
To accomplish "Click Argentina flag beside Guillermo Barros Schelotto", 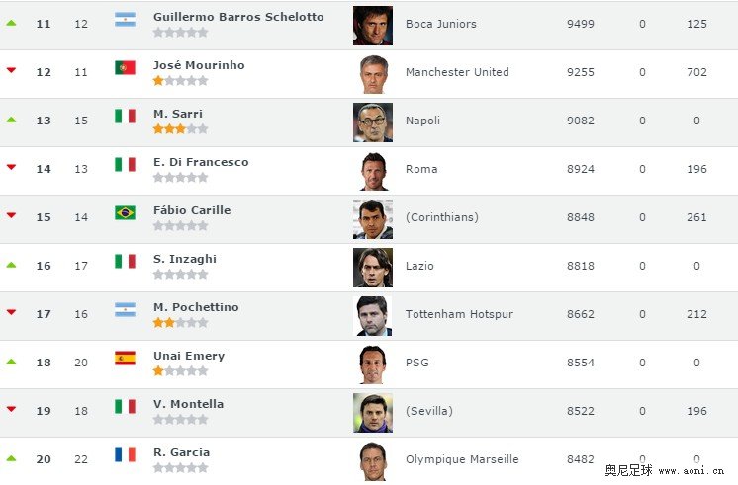I will click(x=125, y=20).
